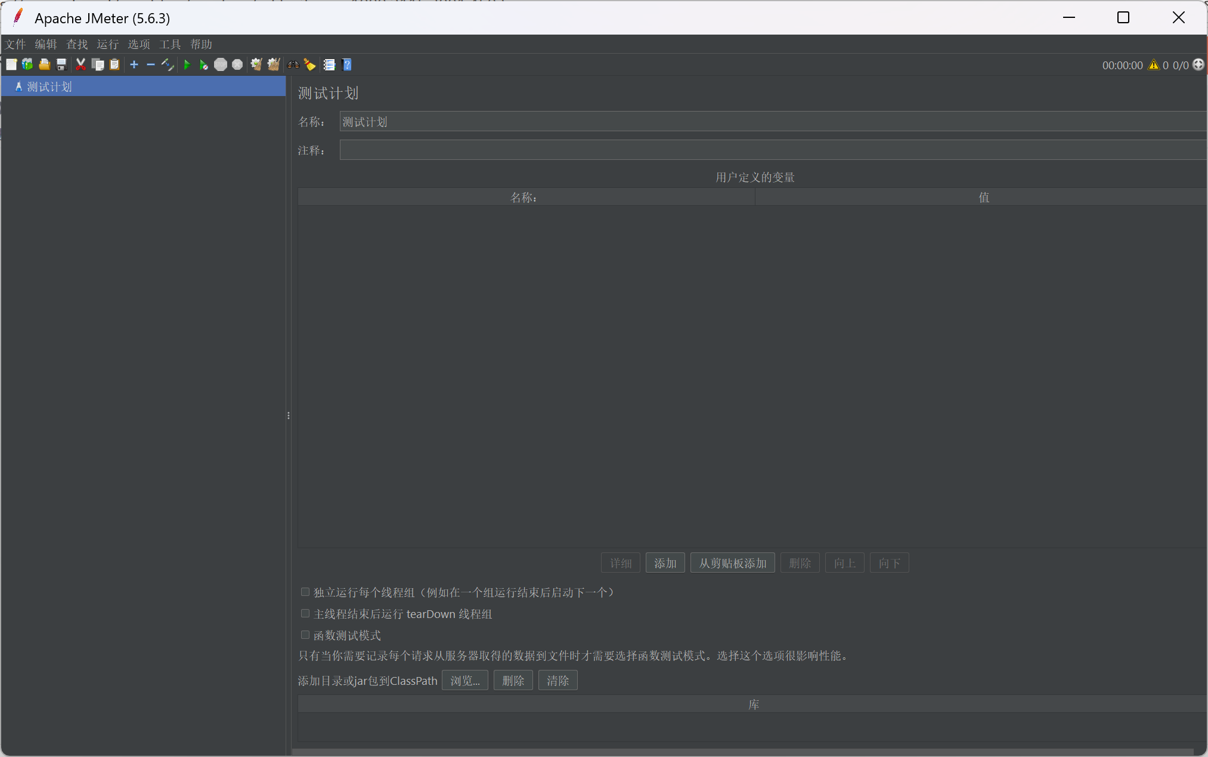Click the 详细 button
Screen dimensions: 1208x757
pyautogui.click(x=621, y=563)
